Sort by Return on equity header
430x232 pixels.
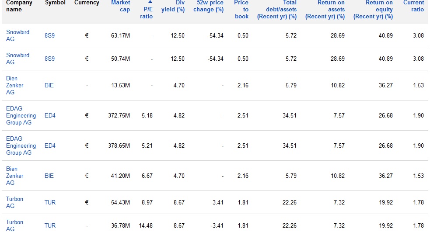373,9
